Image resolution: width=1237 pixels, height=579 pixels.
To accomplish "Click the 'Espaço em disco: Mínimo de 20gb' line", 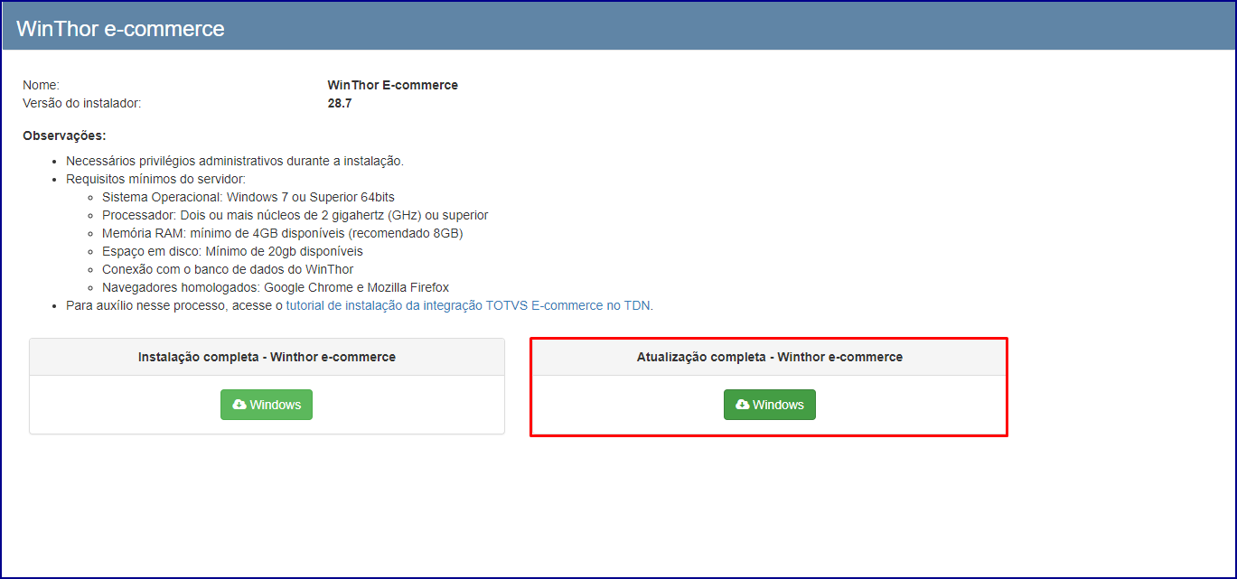I will click(232, 251).
